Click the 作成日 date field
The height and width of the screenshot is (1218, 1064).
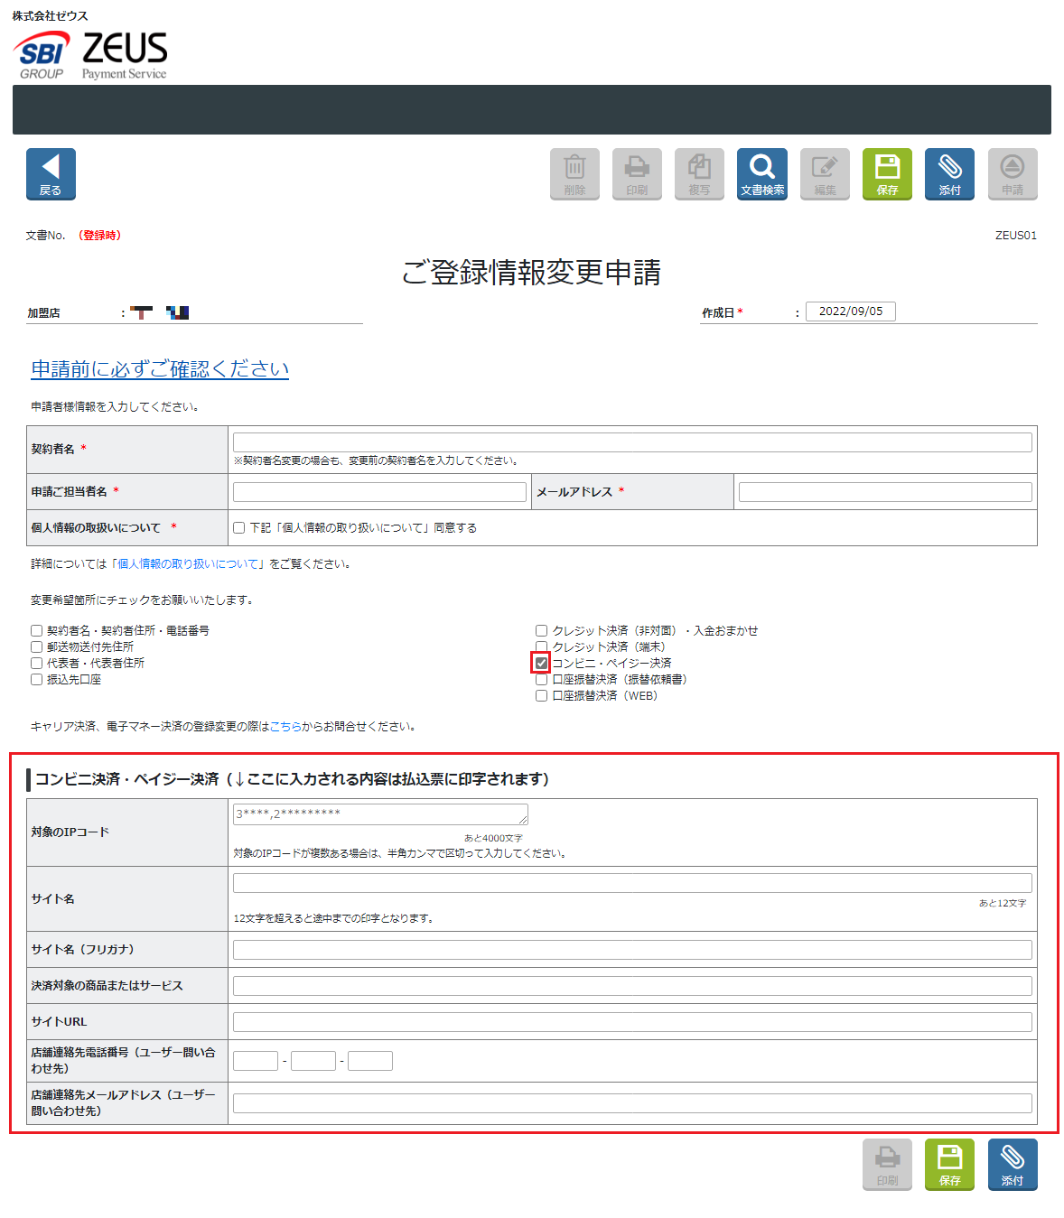850,311
